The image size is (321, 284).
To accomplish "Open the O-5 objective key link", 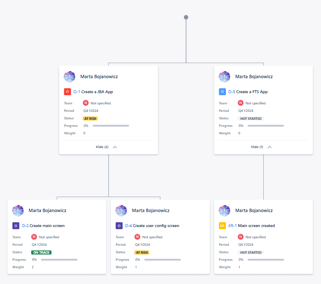I will click(231, 92).
